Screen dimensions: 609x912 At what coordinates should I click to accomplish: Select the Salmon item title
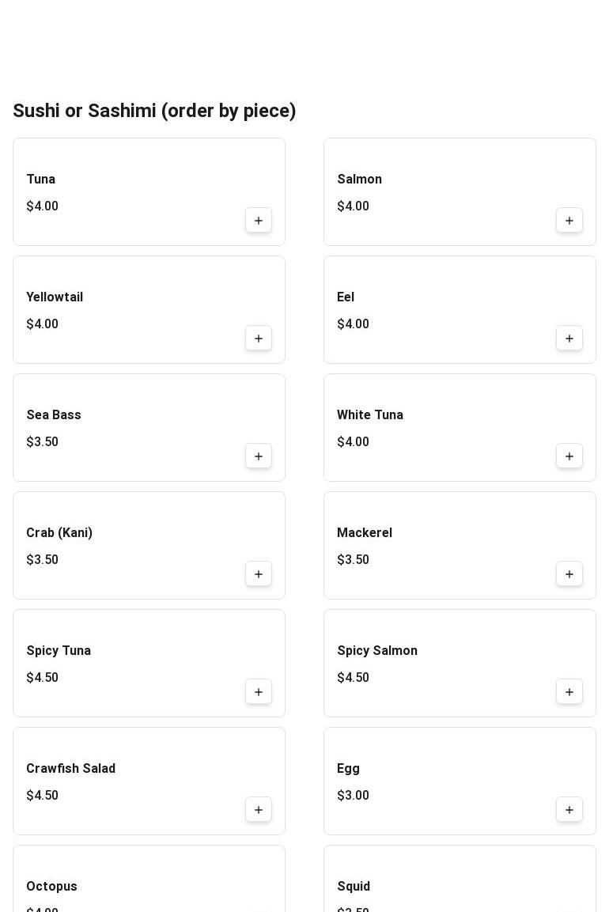point(360,180)
